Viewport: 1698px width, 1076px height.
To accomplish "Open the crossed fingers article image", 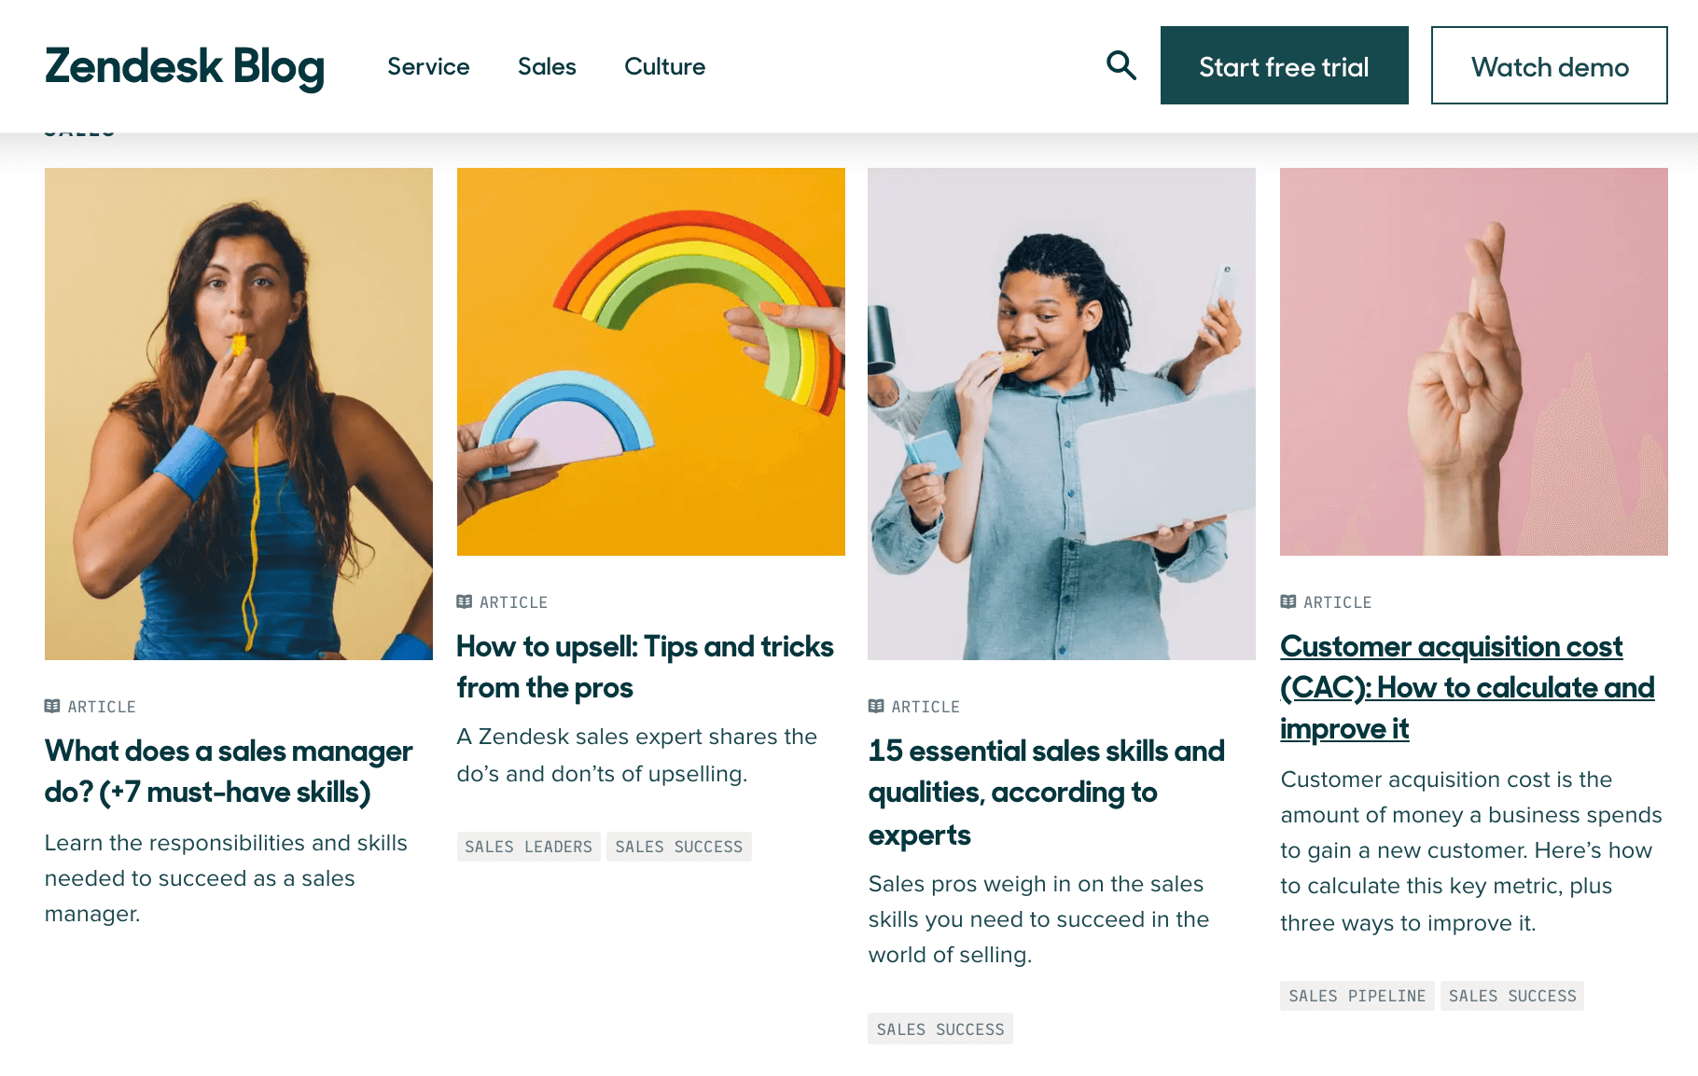I will pyautogui.click(x=1474, y=362).
